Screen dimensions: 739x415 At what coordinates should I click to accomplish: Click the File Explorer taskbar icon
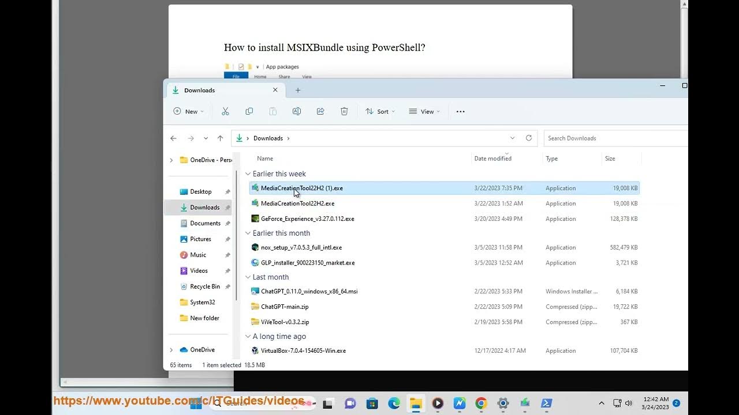(416, 403)
